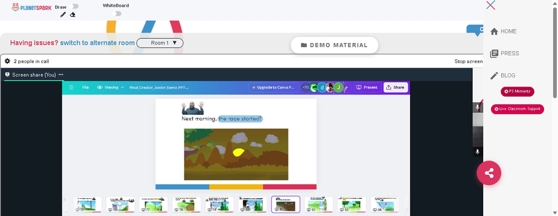558x216 pixels.
Task: Open Canva hamburger menu
Action: click(x=71, y=87)
